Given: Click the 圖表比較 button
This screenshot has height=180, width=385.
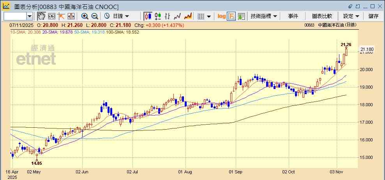Looking at the screenshot, I should [x=322, y=16].
